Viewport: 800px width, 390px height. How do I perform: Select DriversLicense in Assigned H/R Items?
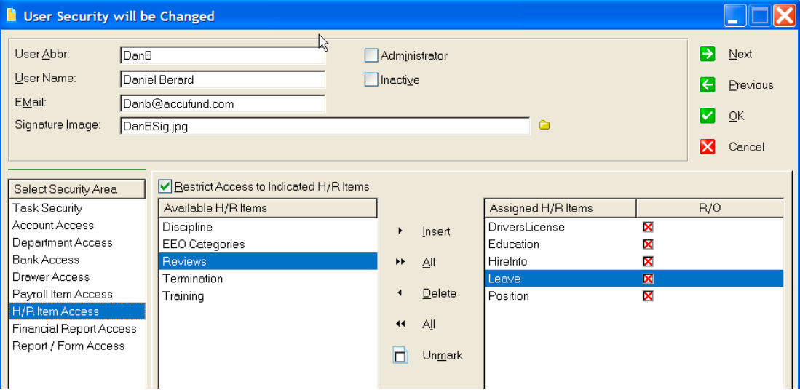[x=526, y=227]
